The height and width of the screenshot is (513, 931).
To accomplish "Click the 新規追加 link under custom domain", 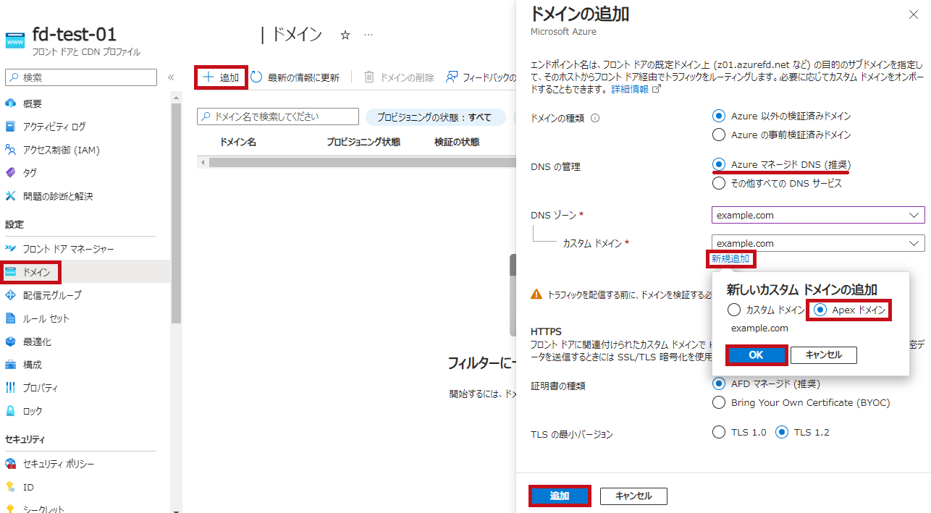I will (730, 259).
